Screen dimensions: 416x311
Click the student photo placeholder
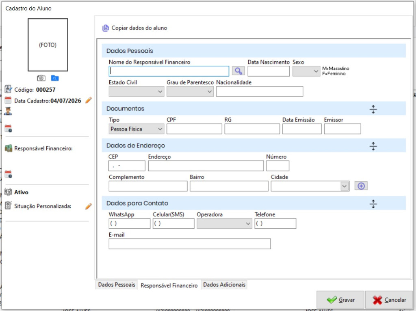[x=48, y=45]
